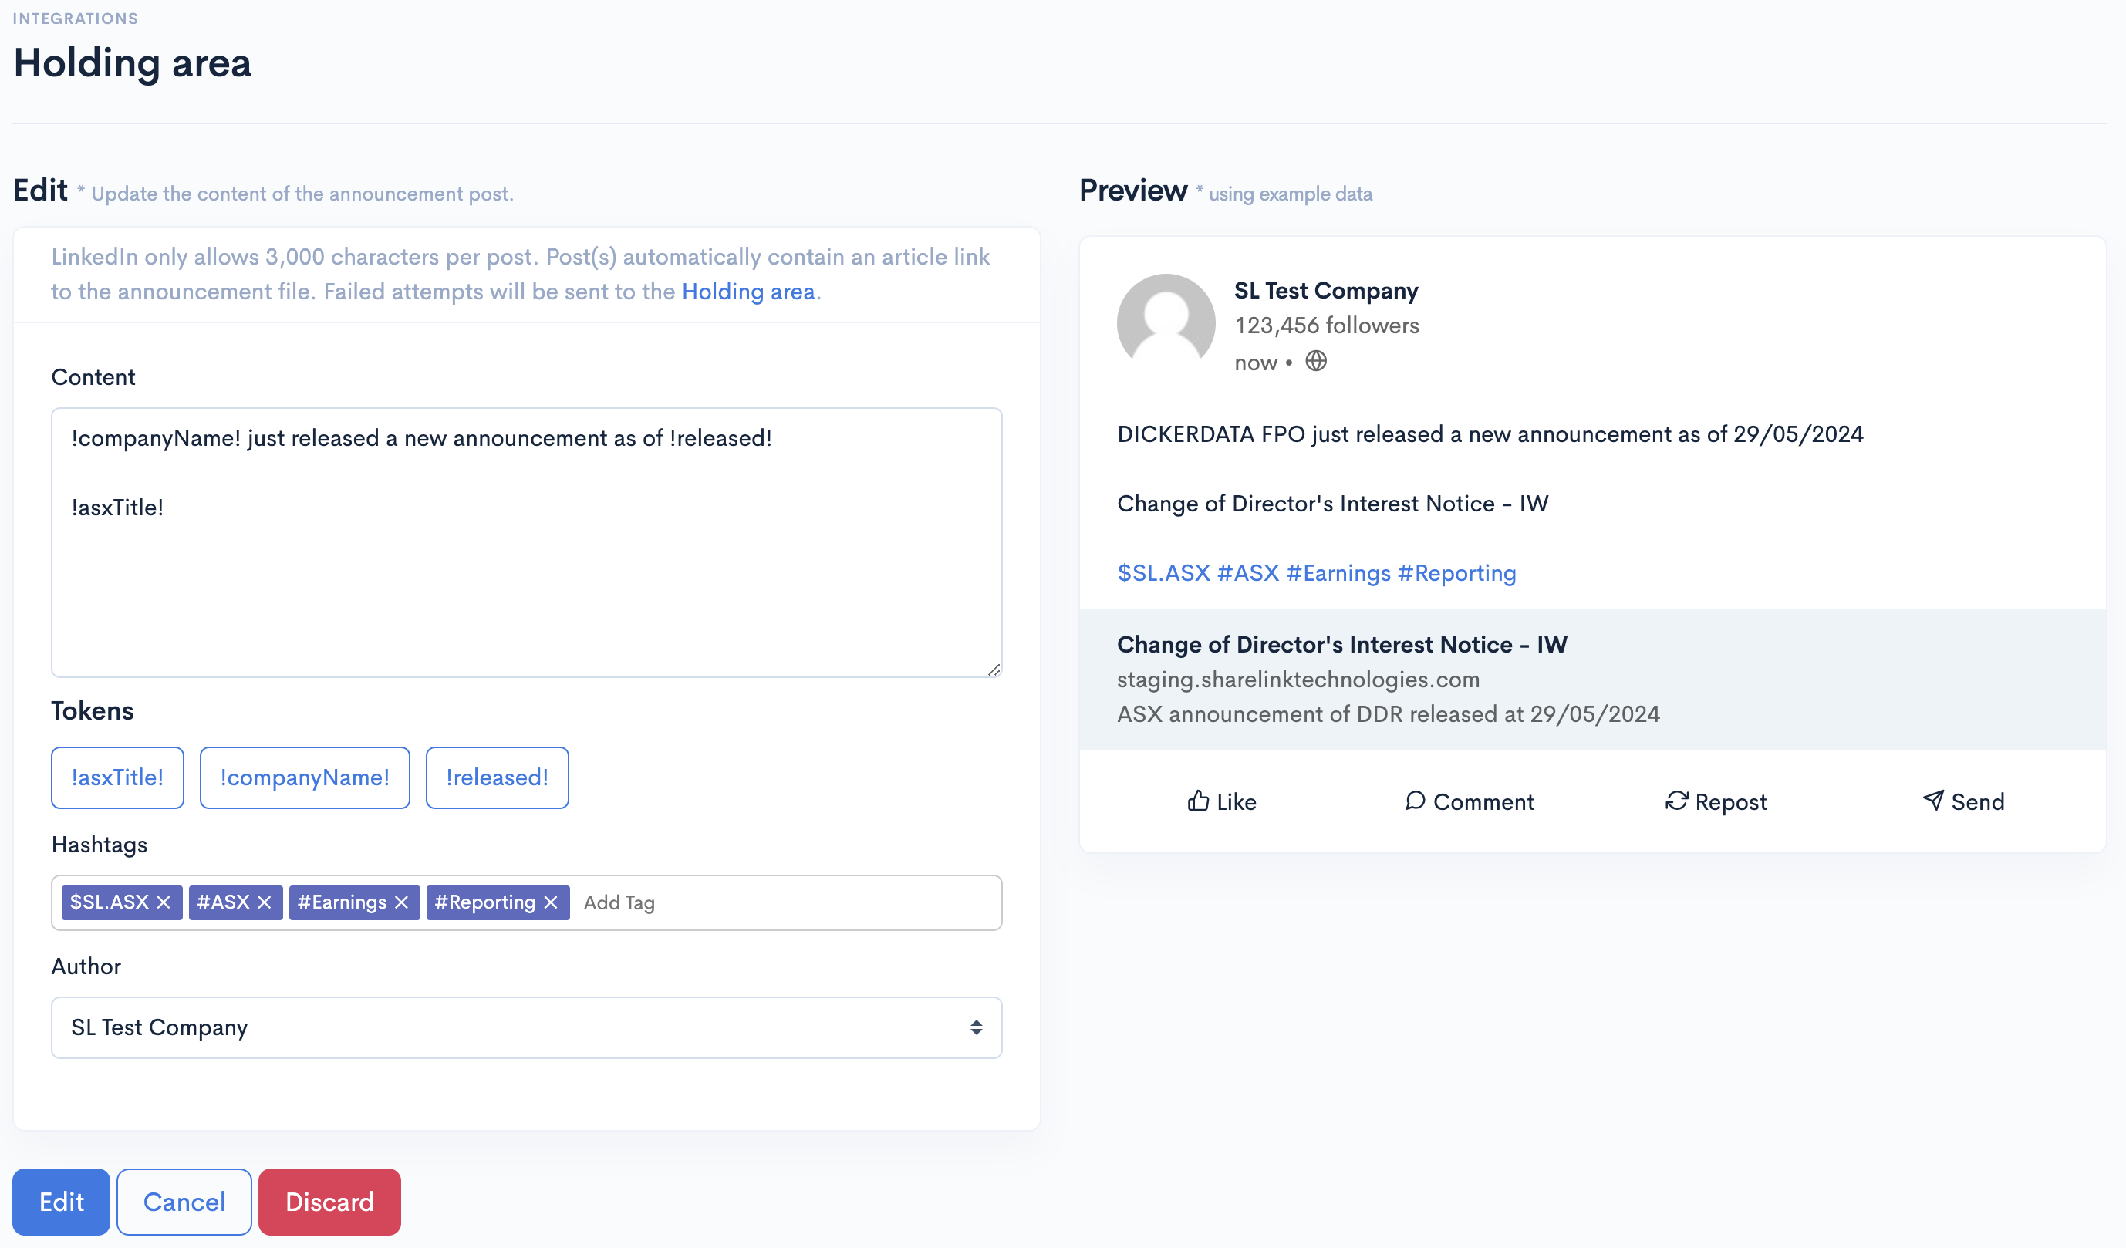This screenshot has width=2126, height=1248.
Task: Insert the !asxTitle! token
Action: pyautogui.click(x=117, y=777)
